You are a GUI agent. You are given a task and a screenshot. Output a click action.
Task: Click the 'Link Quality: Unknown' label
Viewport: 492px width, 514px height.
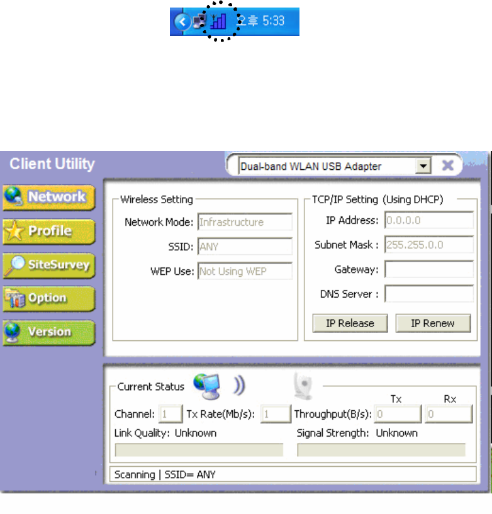point(165,433)
